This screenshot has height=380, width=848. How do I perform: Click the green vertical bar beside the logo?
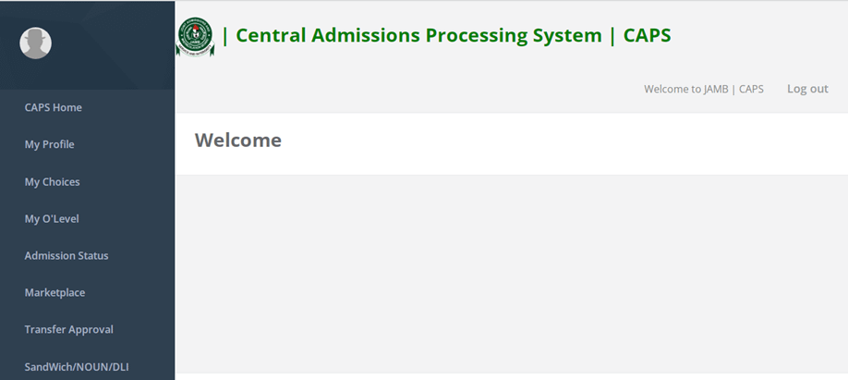tap(225, 36)
